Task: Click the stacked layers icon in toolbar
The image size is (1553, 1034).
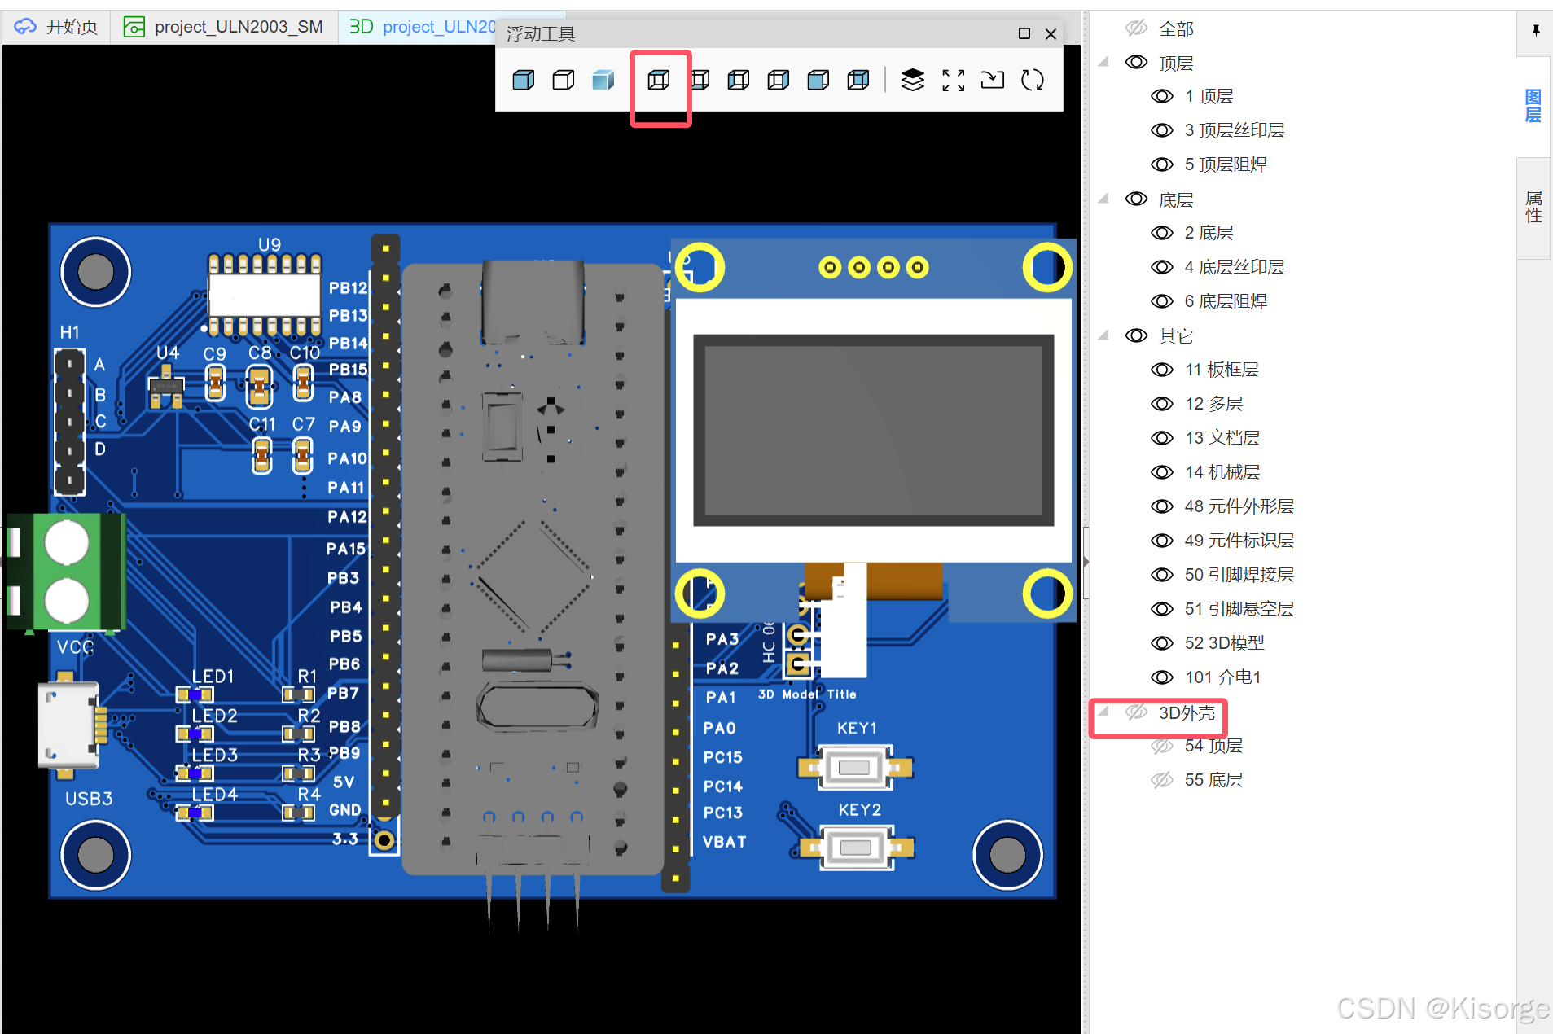Action: (913, 80)
